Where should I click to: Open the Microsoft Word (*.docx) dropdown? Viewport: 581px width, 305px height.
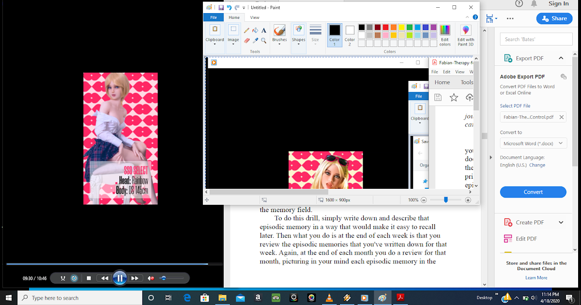pos(533,143)
